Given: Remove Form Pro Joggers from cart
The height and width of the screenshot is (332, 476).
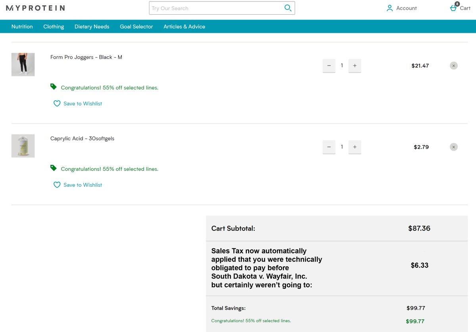Looking at the screenshot, I should [454, 65].
